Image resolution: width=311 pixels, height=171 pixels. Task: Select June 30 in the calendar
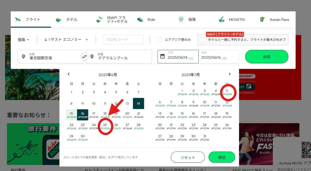[83, 138]
